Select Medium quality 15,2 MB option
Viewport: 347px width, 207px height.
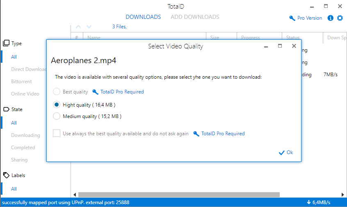coord(57,116)
